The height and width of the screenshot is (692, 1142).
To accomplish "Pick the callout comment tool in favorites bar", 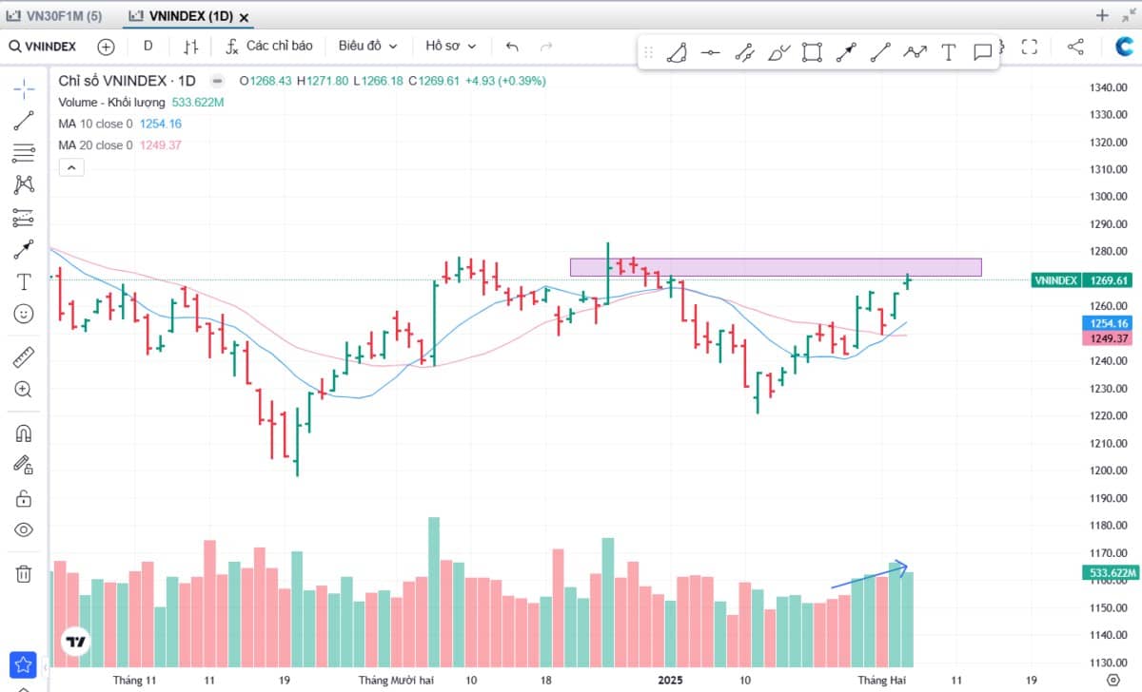I will tap(982, 52).
